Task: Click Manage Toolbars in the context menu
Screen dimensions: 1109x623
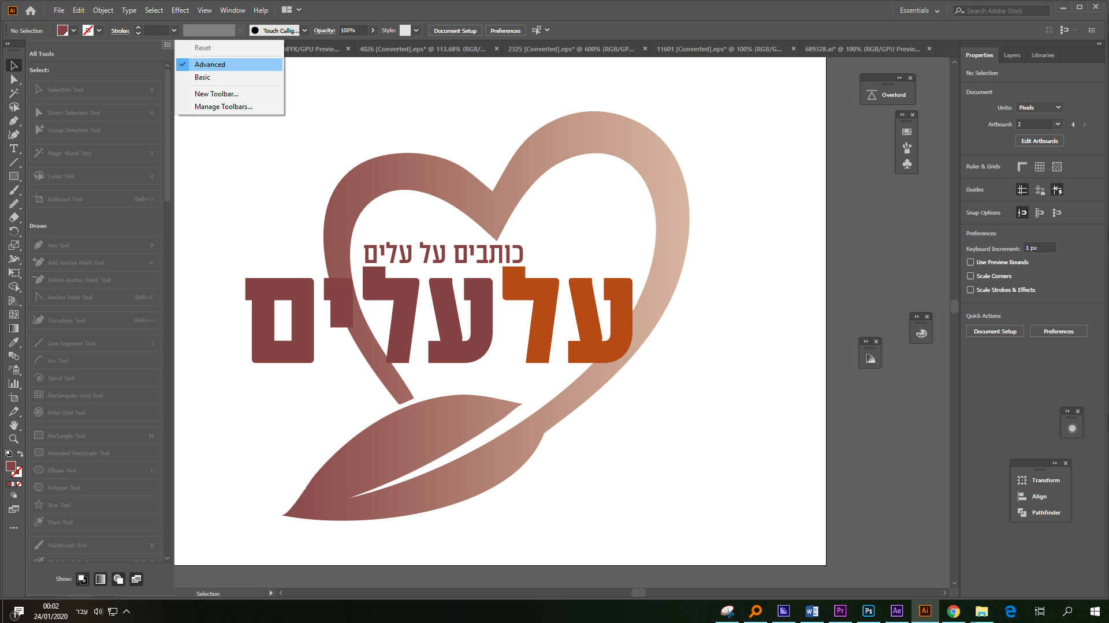Action: (223, 107)
